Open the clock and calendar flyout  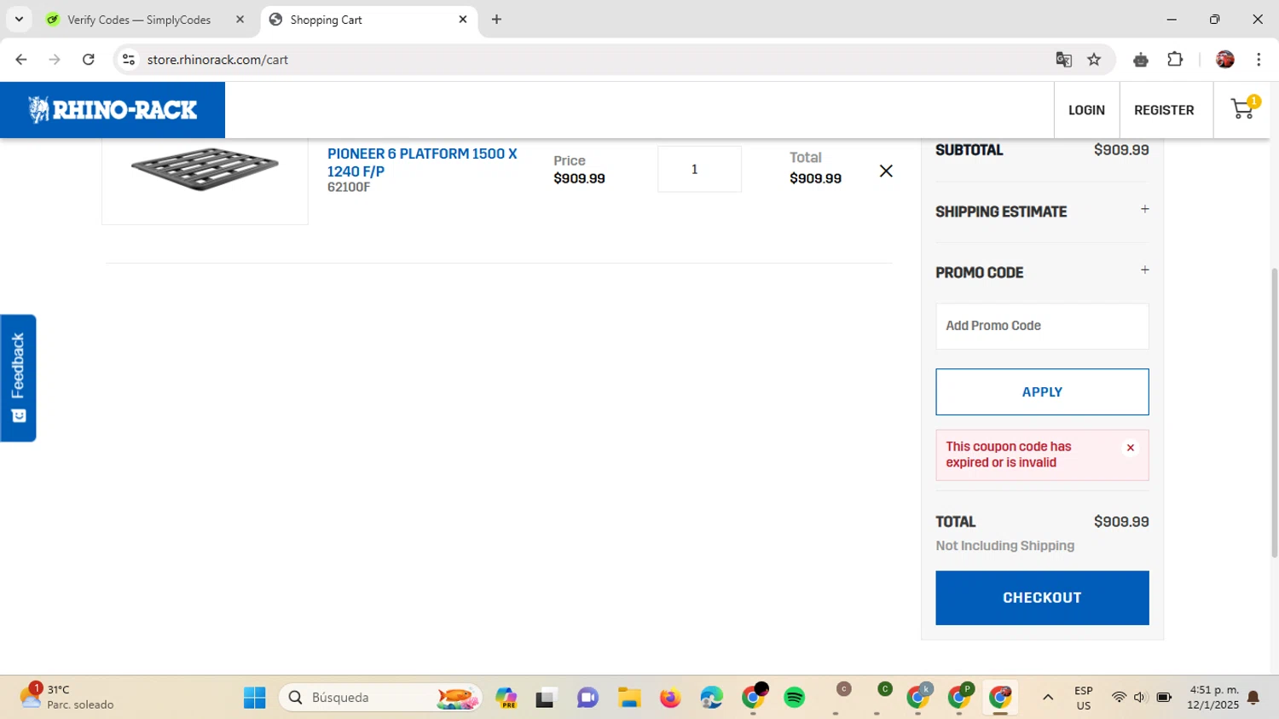[x=1214, y=697]
